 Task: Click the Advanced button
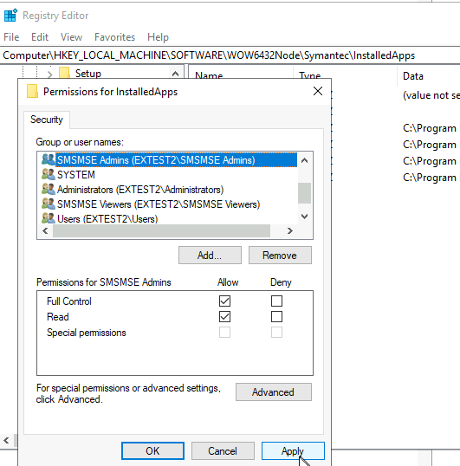tap(274, 392)
